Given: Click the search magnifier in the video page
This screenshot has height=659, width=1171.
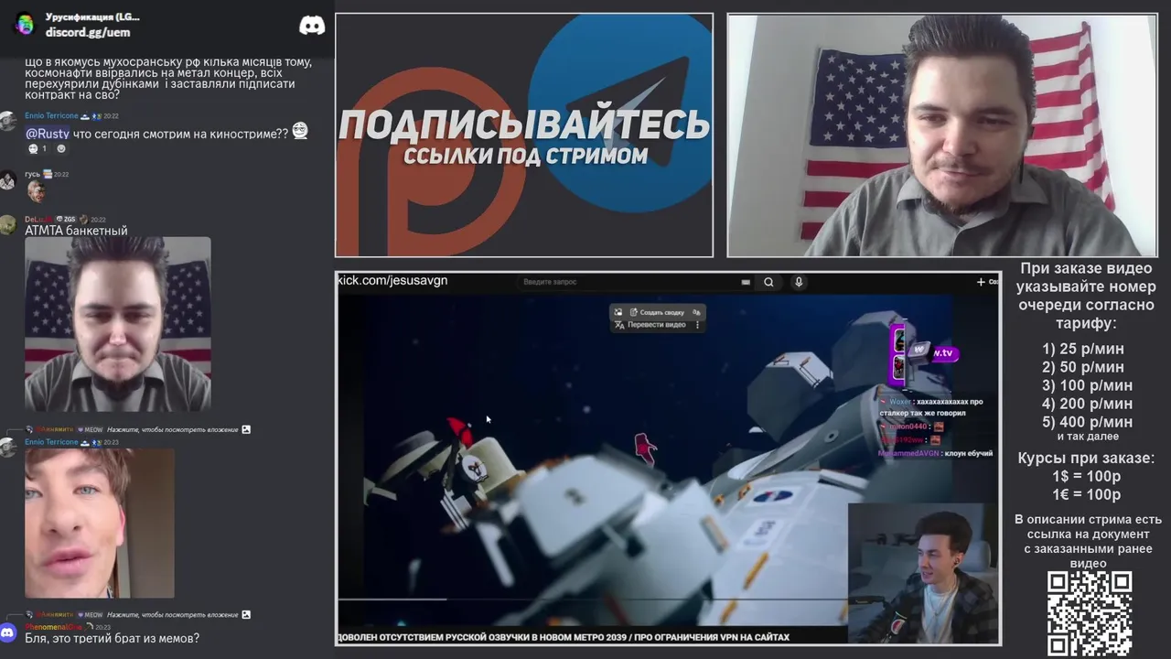Looking at the screenshot, I should click(768, 282).
